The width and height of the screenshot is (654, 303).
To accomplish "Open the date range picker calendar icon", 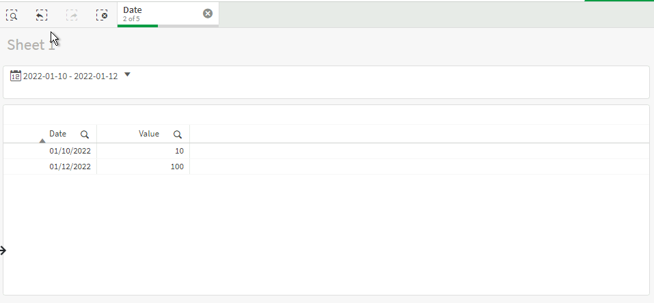I will point(16,76).
